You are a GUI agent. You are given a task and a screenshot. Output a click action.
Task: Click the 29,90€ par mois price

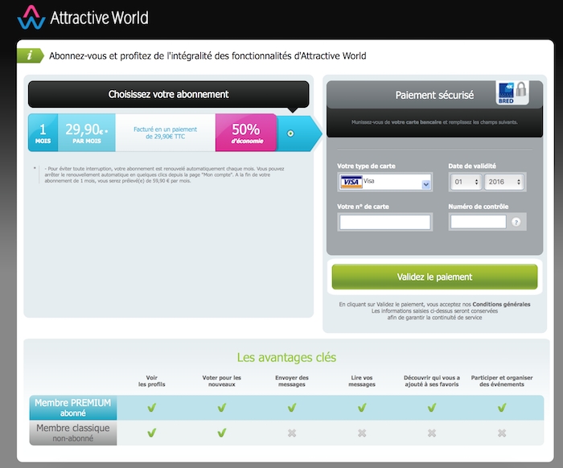(x=87, y=133)
